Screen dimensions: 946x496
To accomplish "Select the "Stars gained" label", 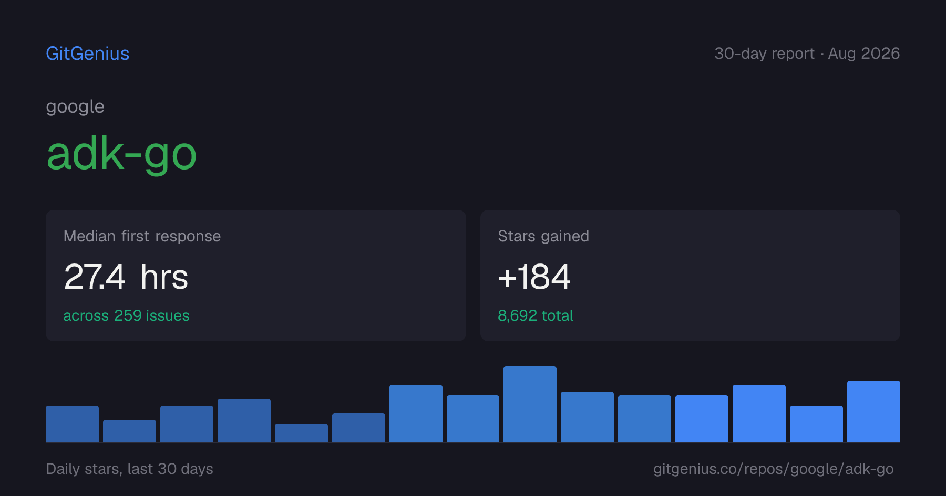I will pos(543,236).
